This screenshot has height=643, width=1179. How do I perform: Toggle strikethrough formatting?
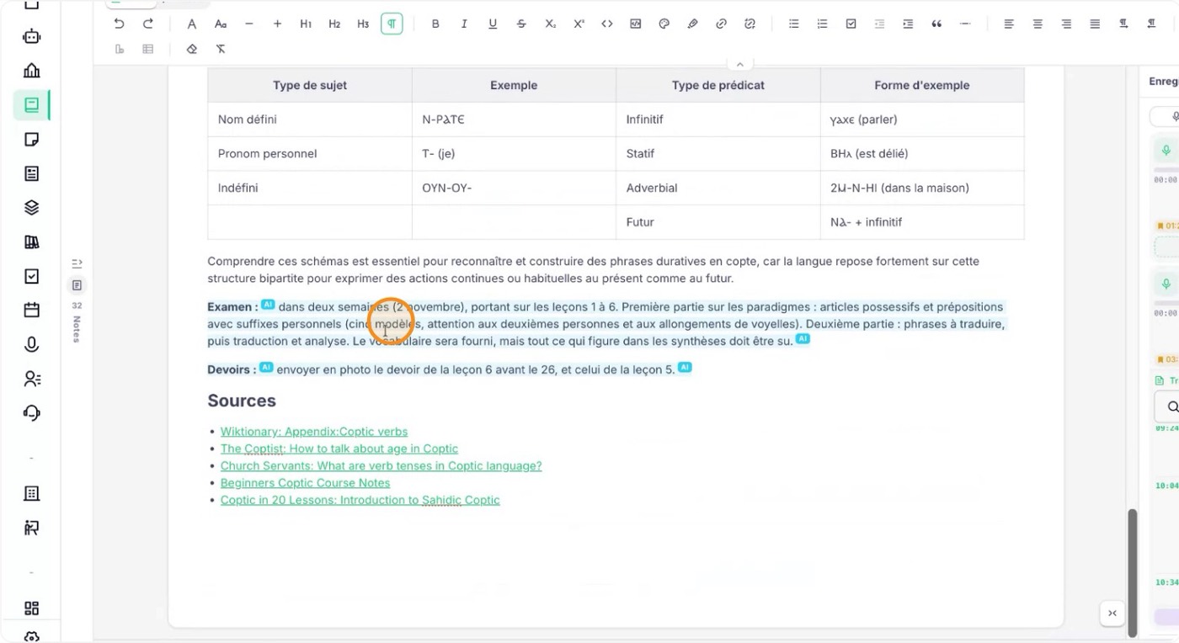pos(521,24)
